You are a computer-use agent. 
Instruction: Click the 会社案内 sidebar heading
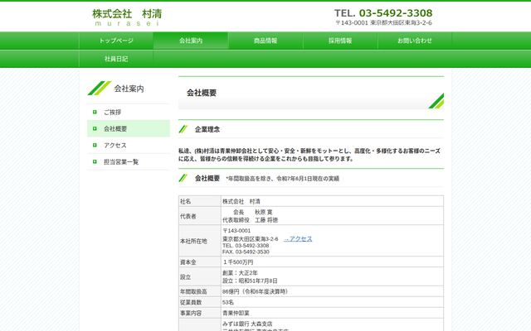point(129,89)
